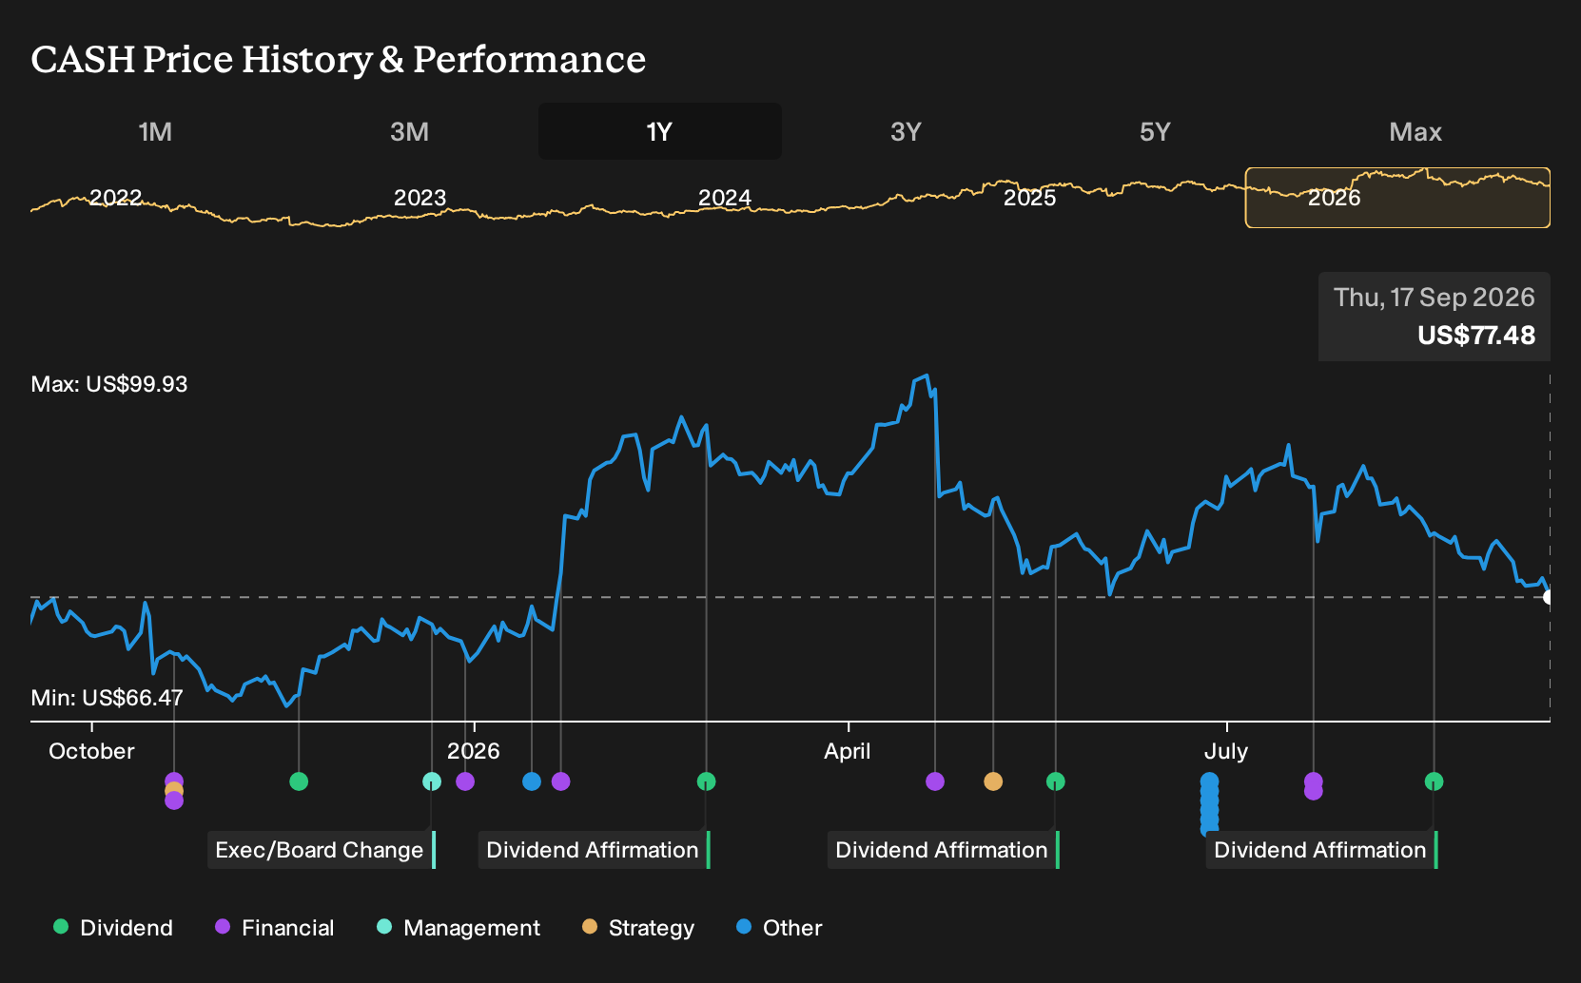
Task: Jump to 2024 in the overview strip
Action: pyautogui.click(x=725, y=198)
